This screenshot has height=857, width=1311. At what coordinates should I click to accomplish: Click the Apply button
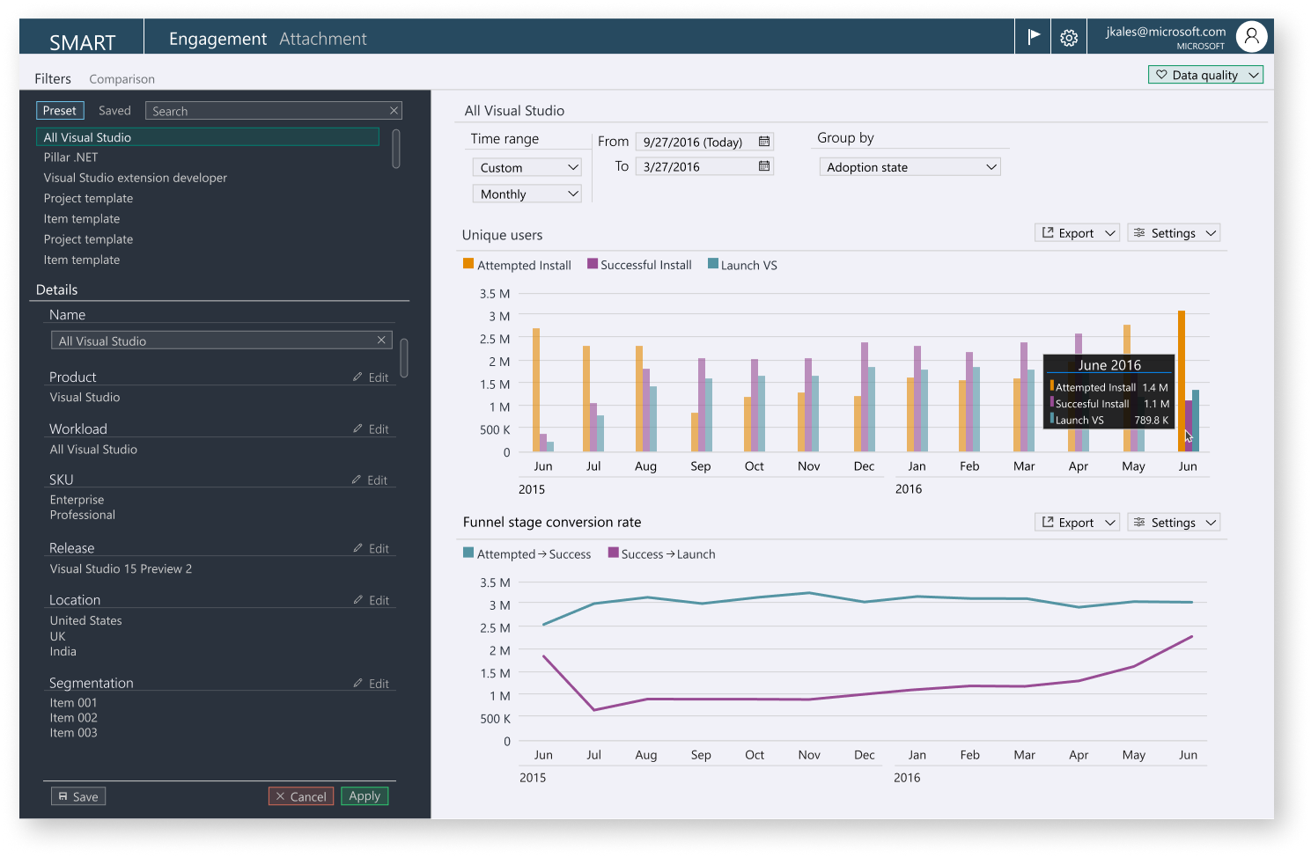365,795
